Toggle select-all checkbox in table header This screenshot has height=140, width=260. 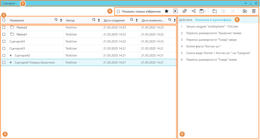pos(4,20)
